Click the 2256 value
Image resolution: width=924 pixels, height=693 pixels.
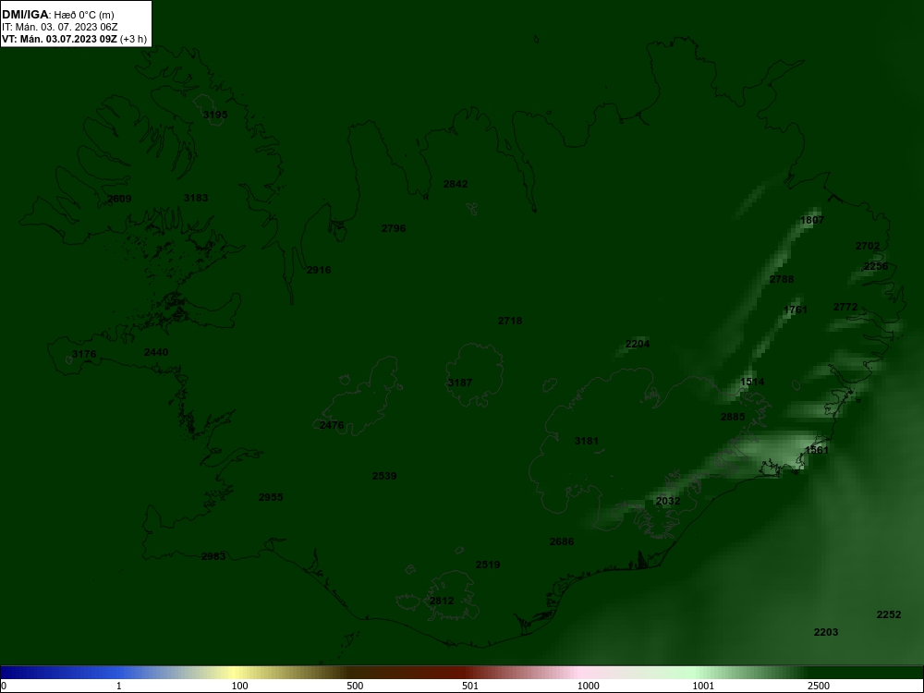pyautogui.click(x=876, y=266)
